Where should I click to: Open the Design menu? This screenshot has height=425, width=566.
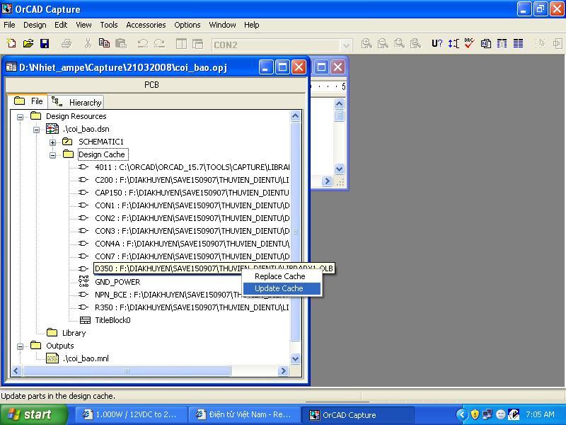click(35, 25)
